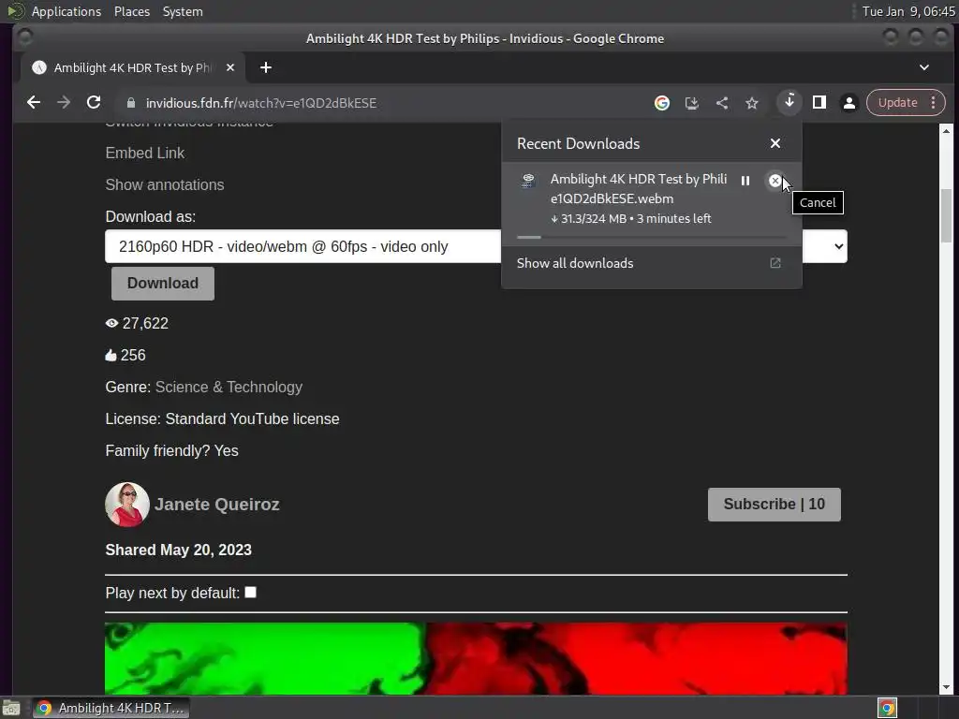Click the view count 27,622
This screenshot has height=719, width=959.
point(145,323)
